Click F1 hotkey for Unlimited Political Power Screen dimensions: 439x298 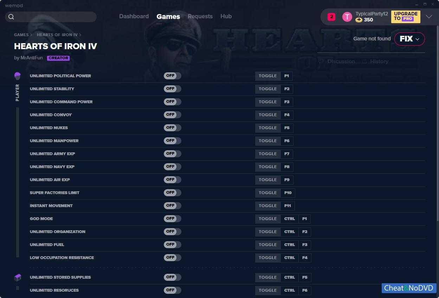click(x=287, y=76)
